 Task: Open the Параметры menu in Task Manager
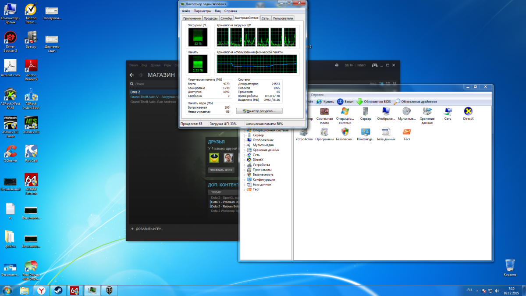point(202,11)
